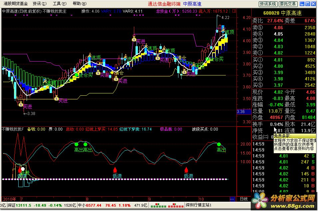Click the 日线 period label
This screenshot has height=211, width=318.
[x=243, y=199]
